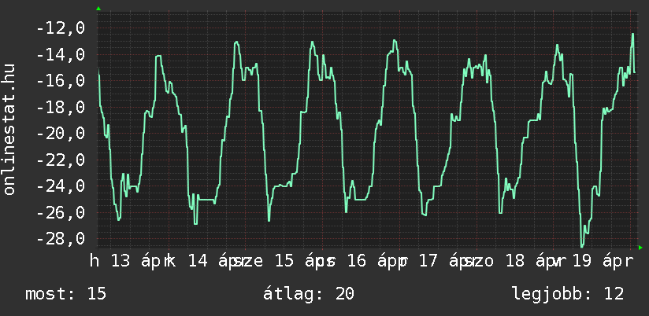Click the green arrow atop the Y axis

pos(98,9)
